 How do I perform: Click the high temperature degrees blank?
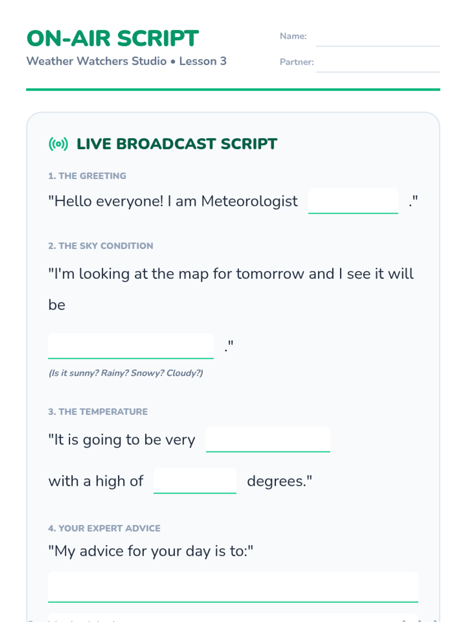[195, 481]
